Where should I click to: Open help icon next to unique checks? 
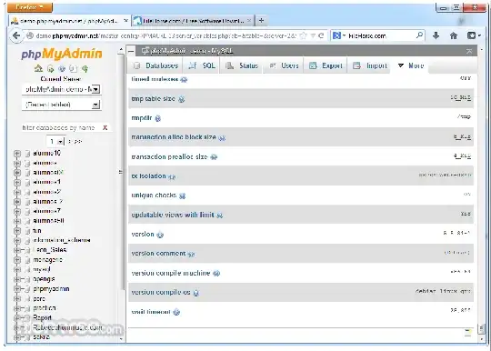[182, 196]
